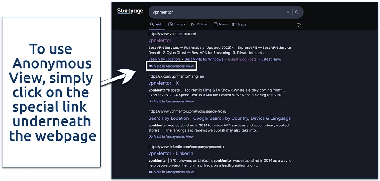The width and height of the screenshot is (380, 181).
Task: Open the vpnMentor - LinkedIn result
Action: point(171,154)
